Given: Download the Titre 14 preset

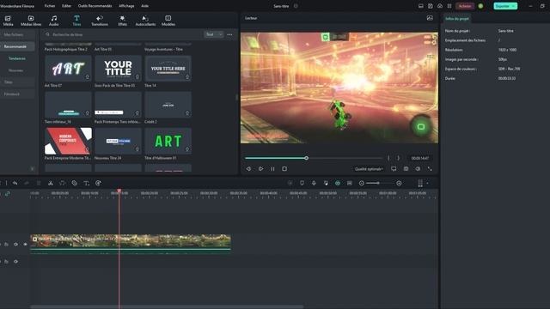Looking at the screenshot, I should (x=187, y=77).
